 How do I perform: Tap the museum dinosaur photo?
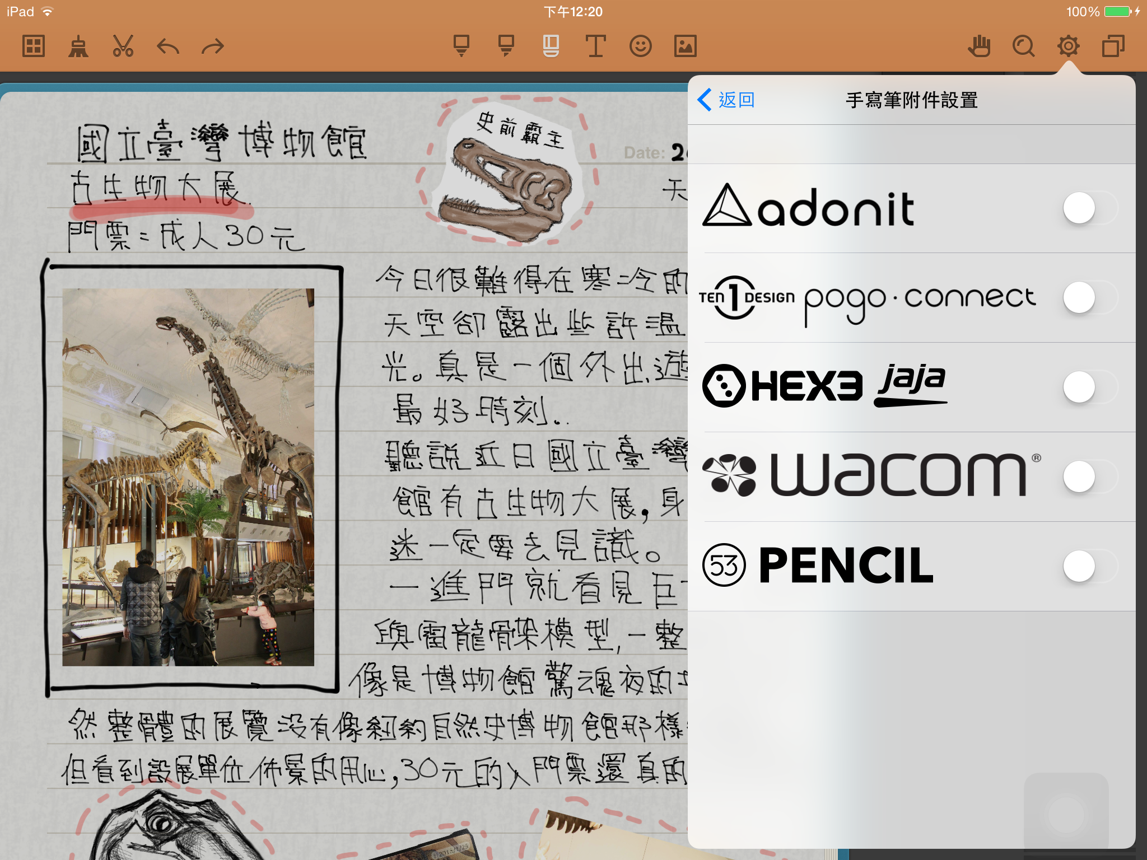click(x=188, y=477)
